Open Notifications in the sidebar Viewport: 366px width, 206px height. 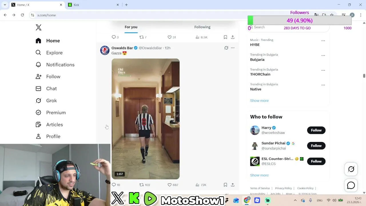coord(55,65)
